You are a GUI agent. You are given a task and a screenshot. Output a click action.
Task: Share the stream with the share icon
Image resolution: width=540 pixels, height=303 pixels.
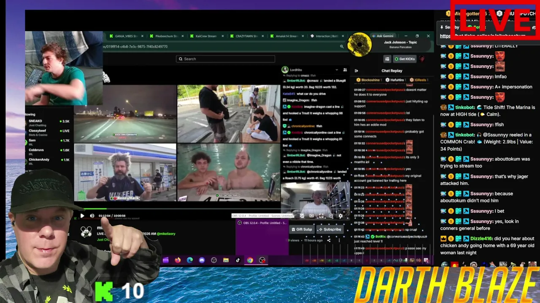(329, 240)
